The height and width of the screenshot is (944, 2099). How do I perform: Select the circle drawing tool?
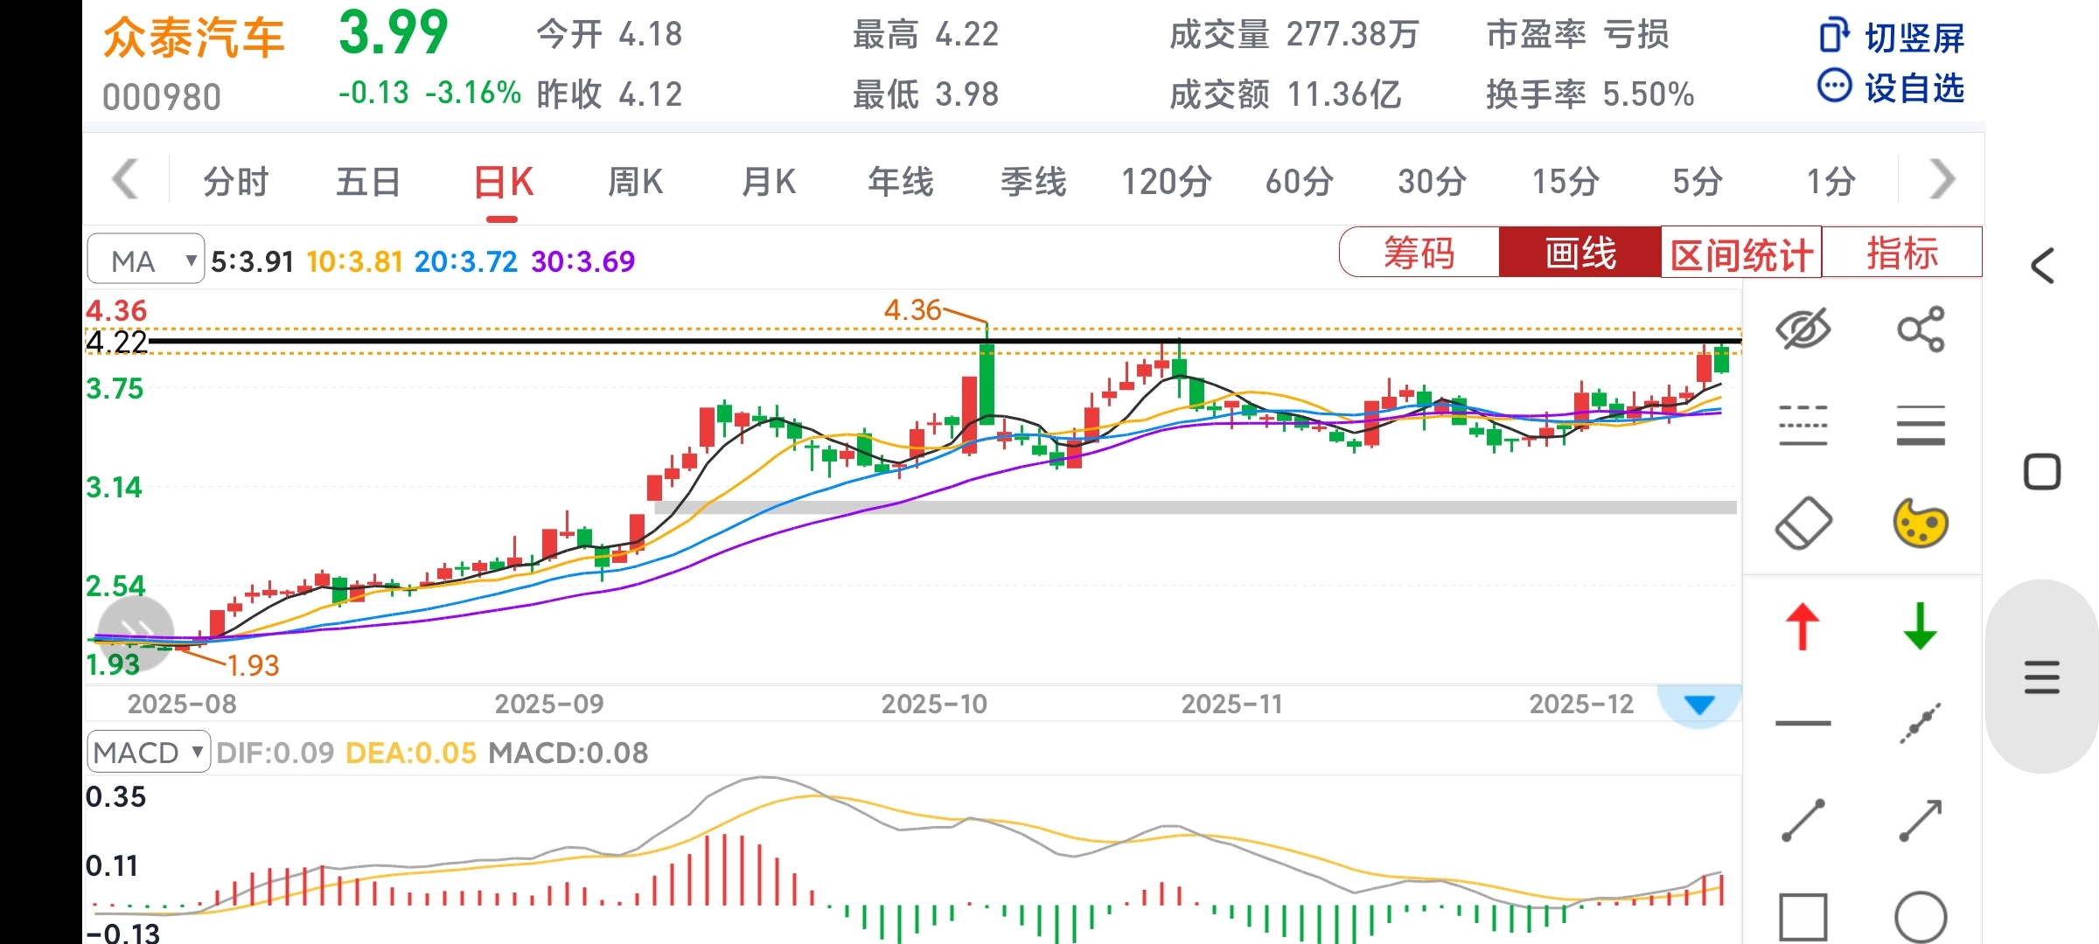pos(1921,917)
